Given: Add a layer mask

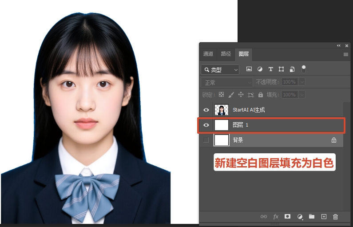Looking at the screenshot, I should pyautogui.click(x=287, y=216).
